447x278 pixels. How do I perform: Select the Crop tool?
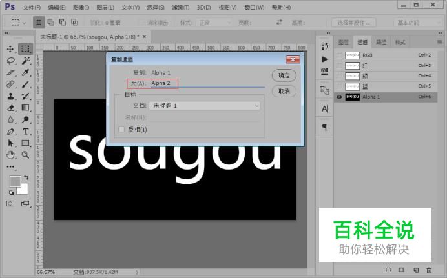10,72
